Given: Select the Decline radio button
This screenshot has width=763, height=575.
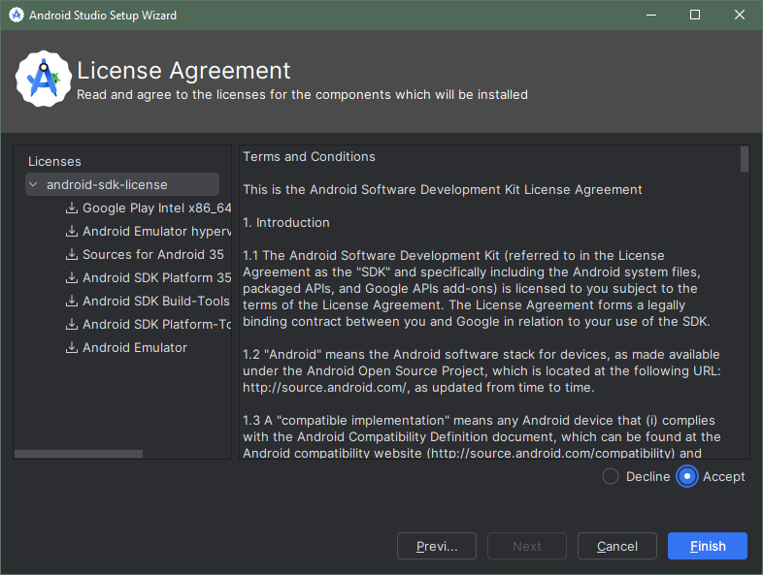Looking at the screenshot, I should (611, 476).
